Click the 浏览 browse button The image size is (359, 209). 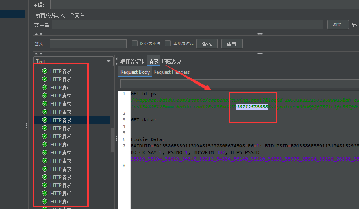[x=338, y=24]
